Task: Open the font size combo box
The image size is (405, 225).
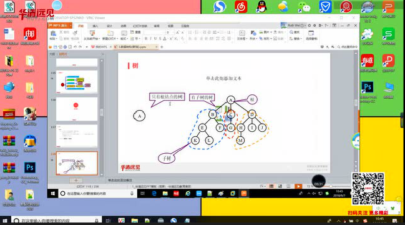Action: click(x=170, y=32)
